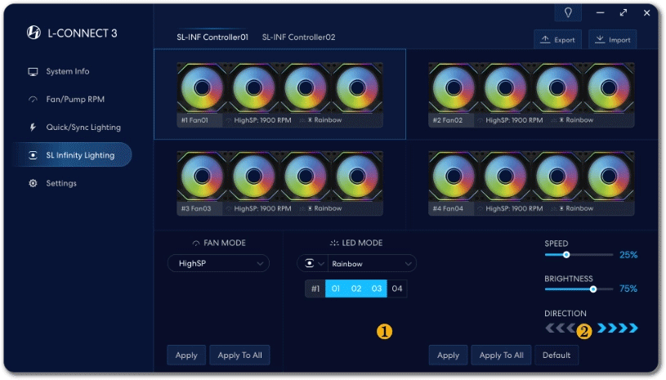Switch to SL-INF Controller02 tab
Screen dimensions: 666x380
(298, 38)
